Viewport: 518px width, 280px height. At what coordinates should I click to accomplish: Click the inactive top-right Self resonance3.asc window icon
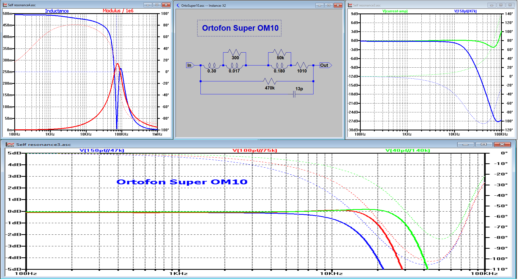[350, 5]
